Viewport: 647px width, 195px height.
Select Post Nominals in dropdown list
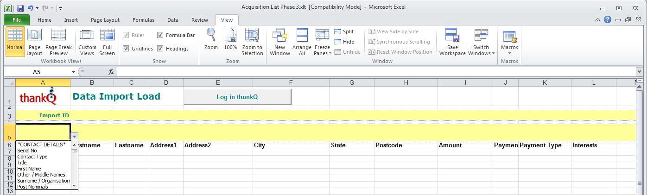click(43, 187)
